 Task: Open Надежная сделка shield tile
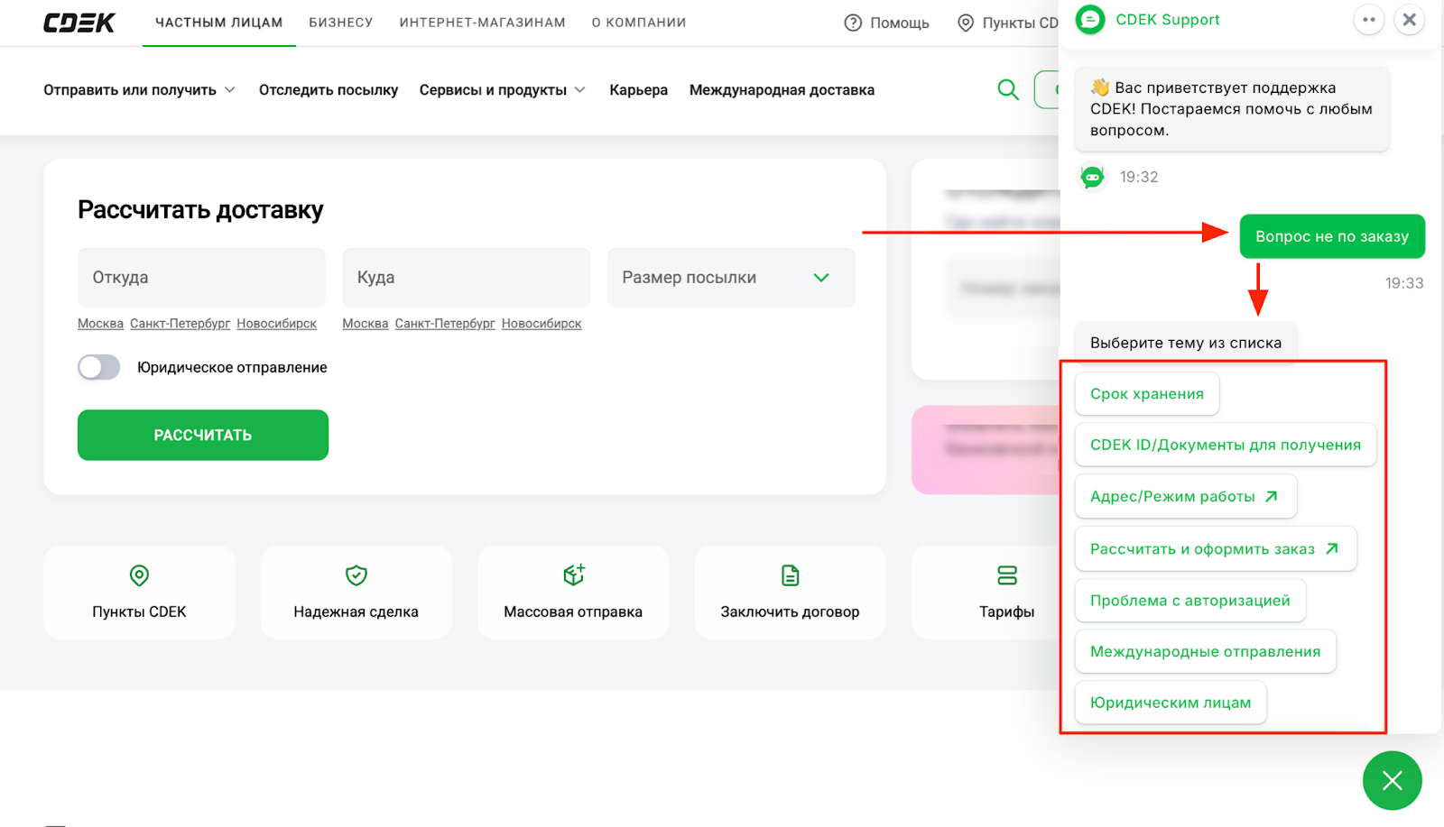(356, 592)
